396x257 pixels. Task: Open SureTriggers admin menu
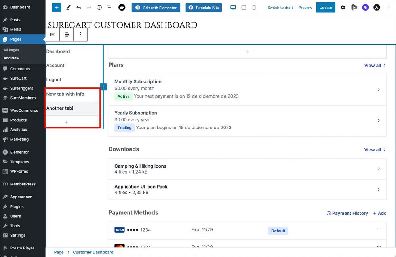coord(23,88)
